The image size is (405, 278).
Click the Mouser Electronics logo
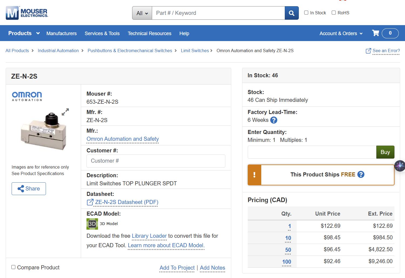coord(27,13)
